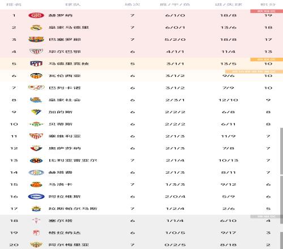Select the 20th-place Almería (阿尔梅里亚) row

[x=141, y=245]
